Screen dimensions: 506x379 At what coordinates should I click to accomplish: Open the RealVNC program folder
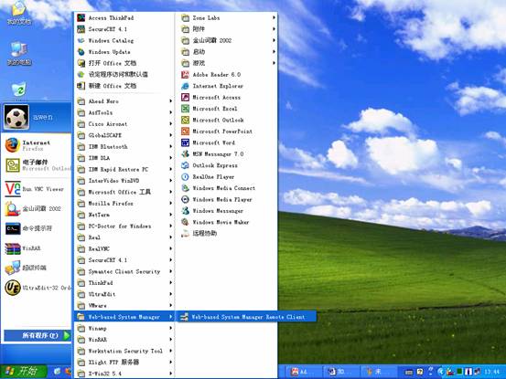pyautogui.click(x=124, y=248)
